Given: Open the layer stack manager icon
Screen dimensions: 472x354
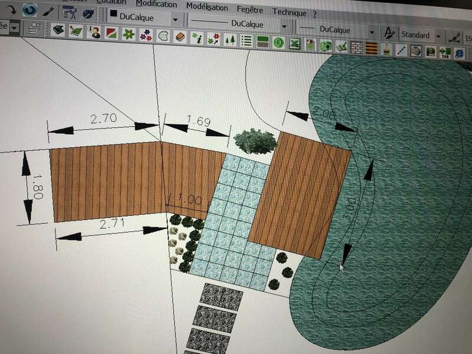Looking at the screenshot, I should [34, 28].
